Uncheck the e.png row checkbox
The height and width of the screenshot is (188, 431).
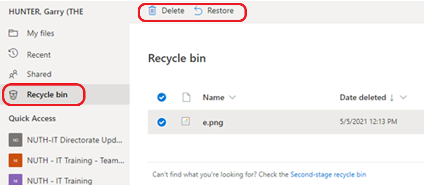click(x=161, y=122)
